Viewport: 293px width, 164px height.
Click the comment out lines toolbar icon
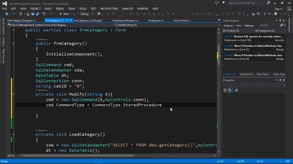tap(265, 14)
